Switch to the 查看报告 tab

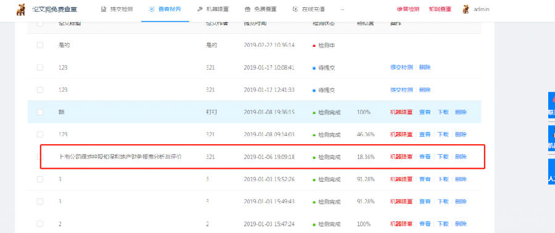165,9
